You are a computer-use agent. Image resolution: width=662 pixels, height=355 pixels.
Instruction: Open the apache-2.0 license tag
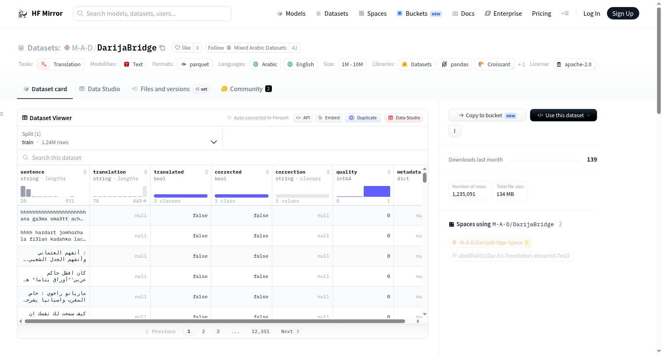click(x=574, y=64)
